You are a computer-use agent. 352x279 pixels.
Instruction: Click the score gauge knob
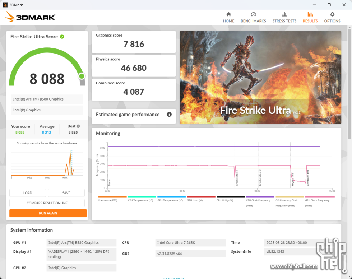[x=82, y=76]
